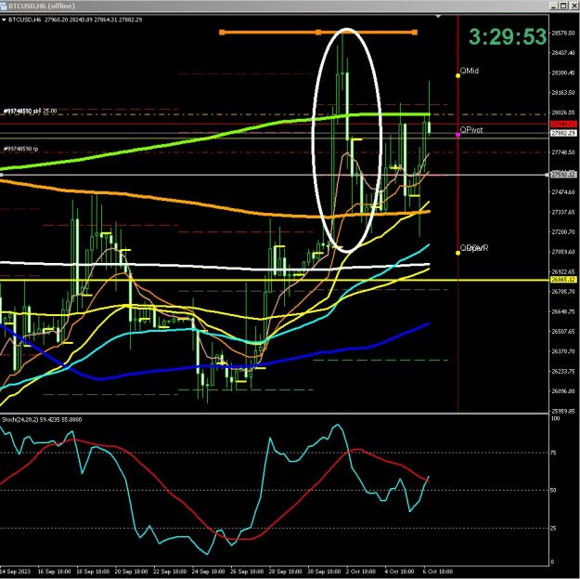Click the 27200.70 price scale label
Image resolution: width=580 pixels, height=579 pixels.
563,232
